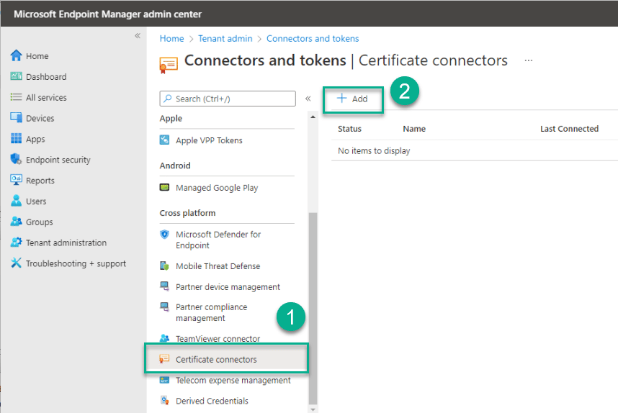This screenshot has width=618, height=413.
Task: Select Certificate connectors menu item
Action: coord(227,359)
